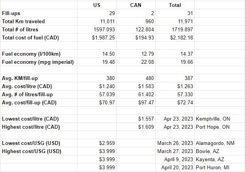Image resolution: width=245 pixels, height=172 pixels.
Task: Select the Kemptville, ON location cell
Action: (219, 119)
